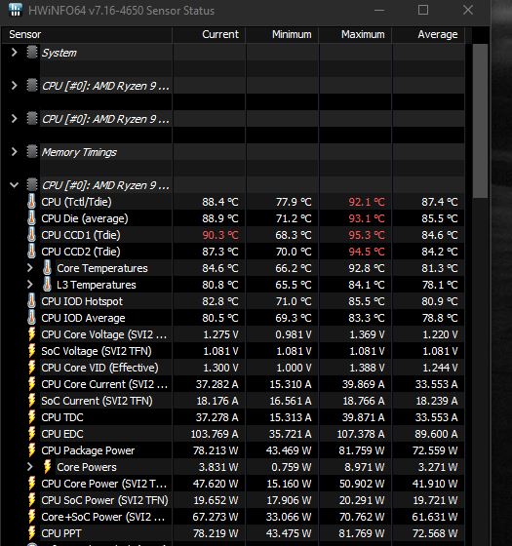Click the lightning icon for SoC Current
The width and height of the screenshot is (512, 546).
[x=31, y=401]
